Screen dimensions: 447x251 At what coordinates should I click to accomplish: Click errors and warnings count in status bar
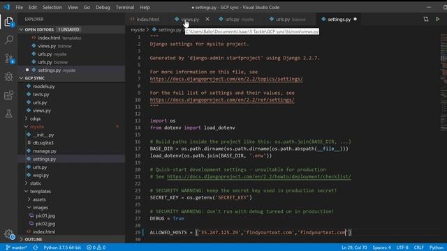click(x=96, y=248)
